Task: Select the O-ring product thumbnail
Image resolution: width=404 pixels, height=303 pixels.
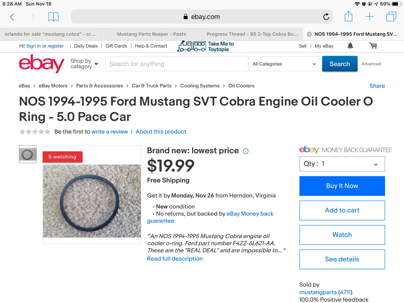Action: pyautogui.click(x=28, y=154)
